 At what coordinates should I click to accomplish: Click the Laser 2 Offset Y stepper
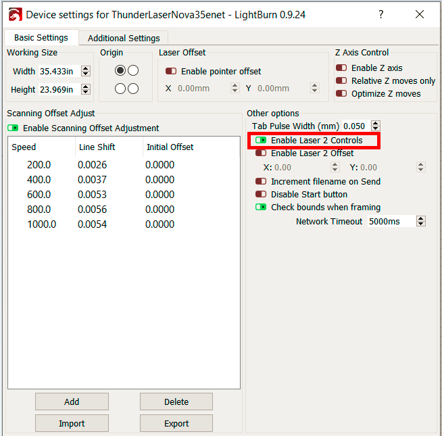(420, 167)
